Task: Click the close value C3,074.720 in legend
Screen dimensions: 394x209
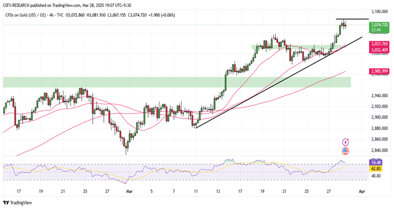Action: point(137,15)
